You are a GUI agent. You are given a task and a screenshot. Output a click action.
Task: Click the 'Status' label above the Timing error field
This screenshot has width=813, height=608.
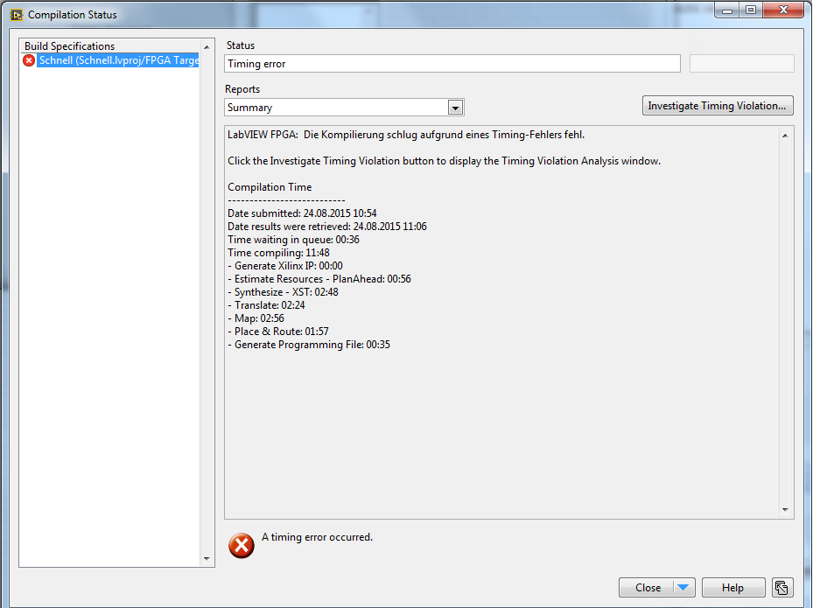click(241, 45)
